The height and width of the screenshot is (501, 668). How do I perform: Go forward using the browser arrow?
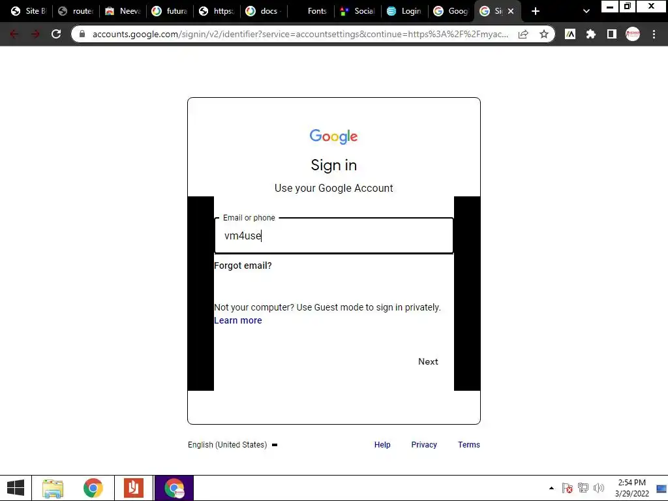click(35, 34)
